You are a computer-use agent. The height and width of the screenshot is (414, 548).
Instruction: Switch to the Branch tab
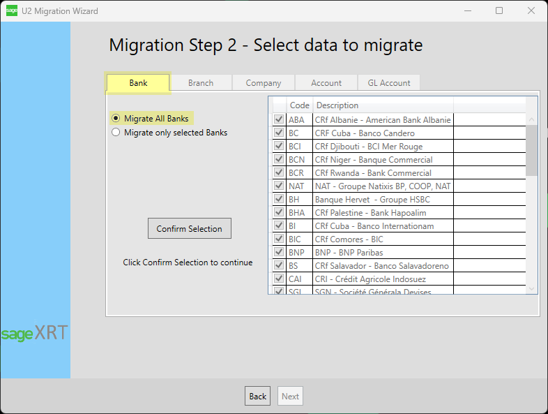click(x=201, y=83)
